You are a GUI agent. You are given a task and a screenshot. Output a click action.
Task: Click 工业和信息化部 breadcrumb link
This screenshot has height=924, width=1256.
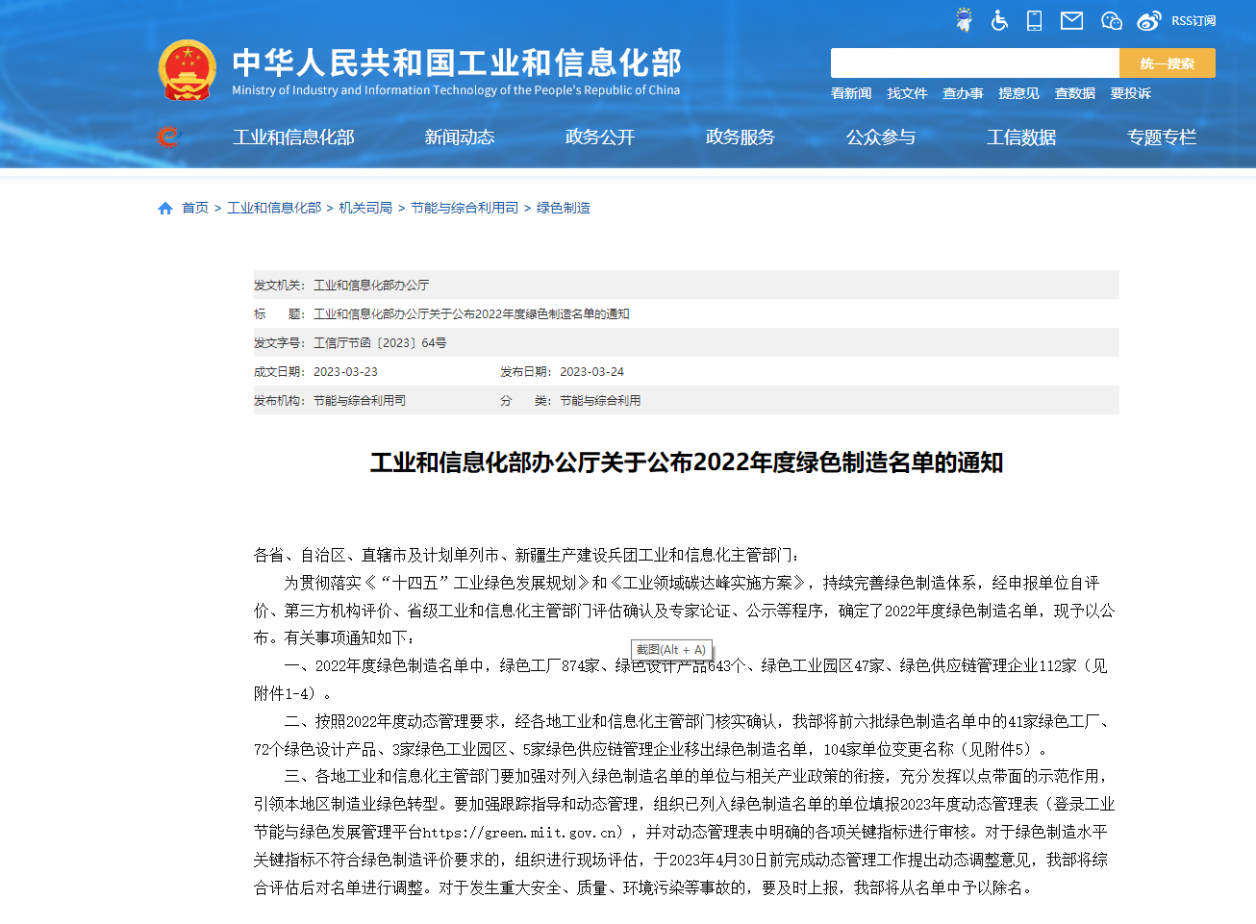(274, 208)
